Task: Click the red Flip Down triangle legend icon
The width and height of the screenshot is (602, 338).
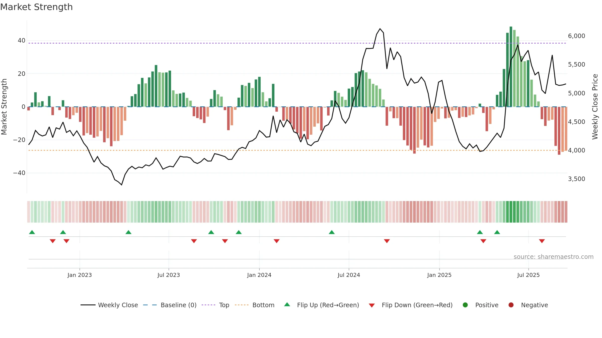Action: pos(372,305)
